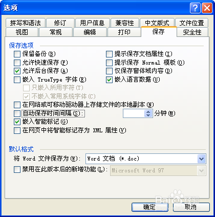Click the minutes spinner arrows

pos(148,113)
